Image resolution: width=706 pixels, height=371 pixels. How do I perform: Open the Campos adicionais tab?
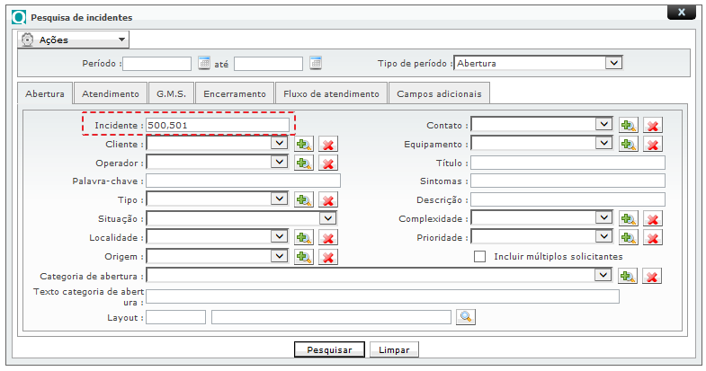[439, 93]
